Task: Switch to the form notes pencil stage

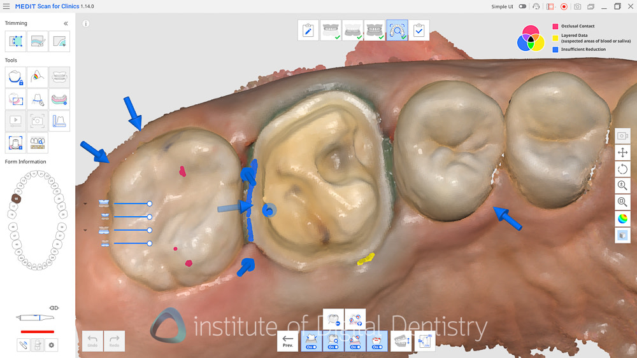Action: pyautogui.click(x=308, y=30)
